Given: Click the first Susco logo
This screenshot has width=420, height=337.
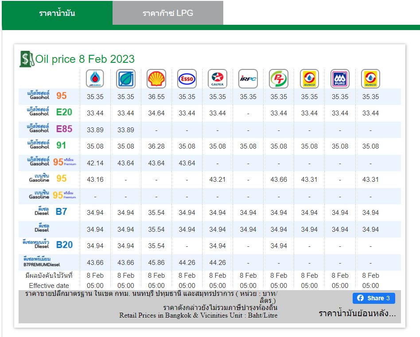Looking at the screenshot, I should click(309, 79).
